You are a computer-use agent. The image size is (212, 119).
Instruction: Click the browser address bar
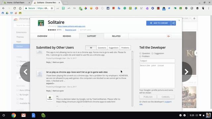point(39,8)
